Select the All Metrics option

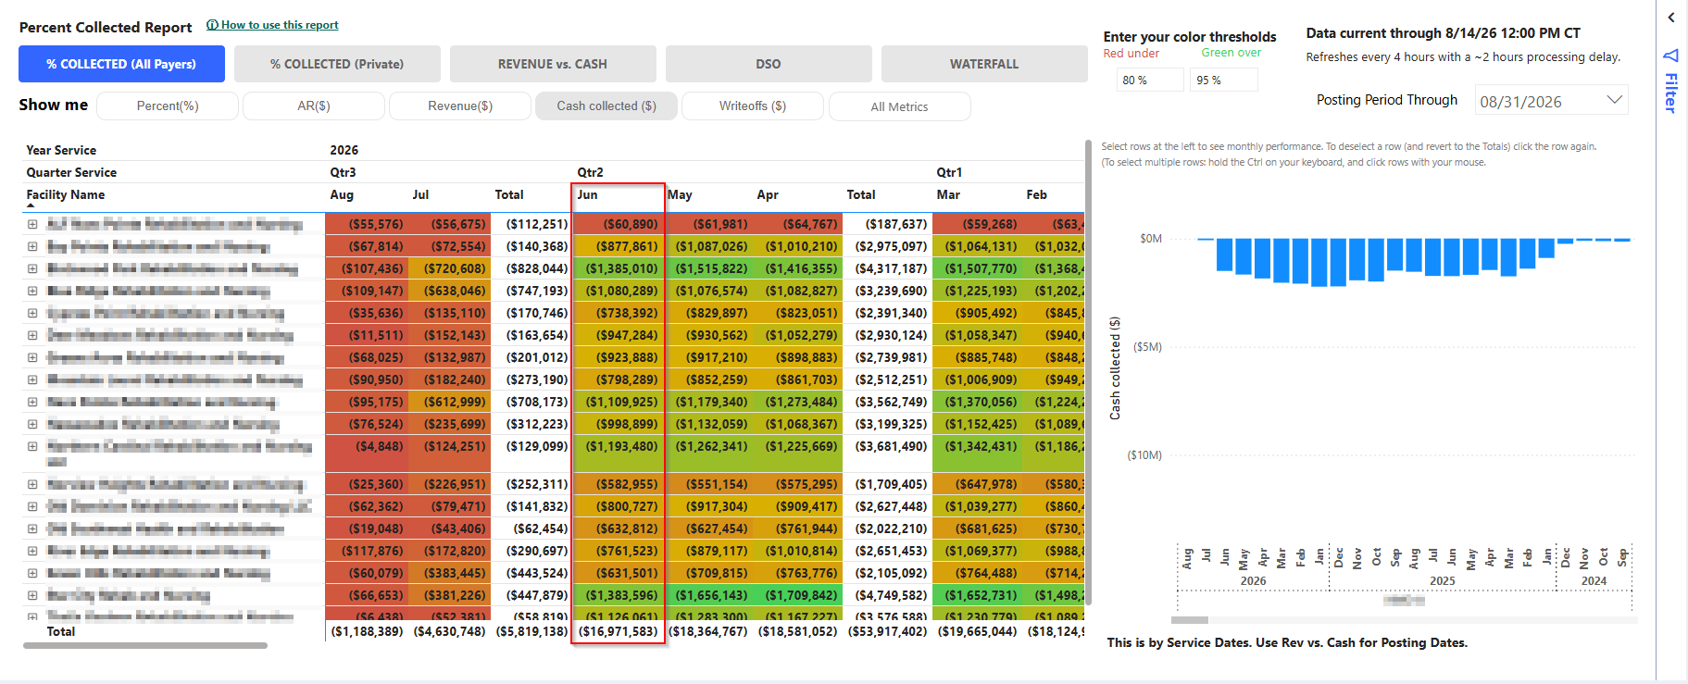[x=899, y=106]
